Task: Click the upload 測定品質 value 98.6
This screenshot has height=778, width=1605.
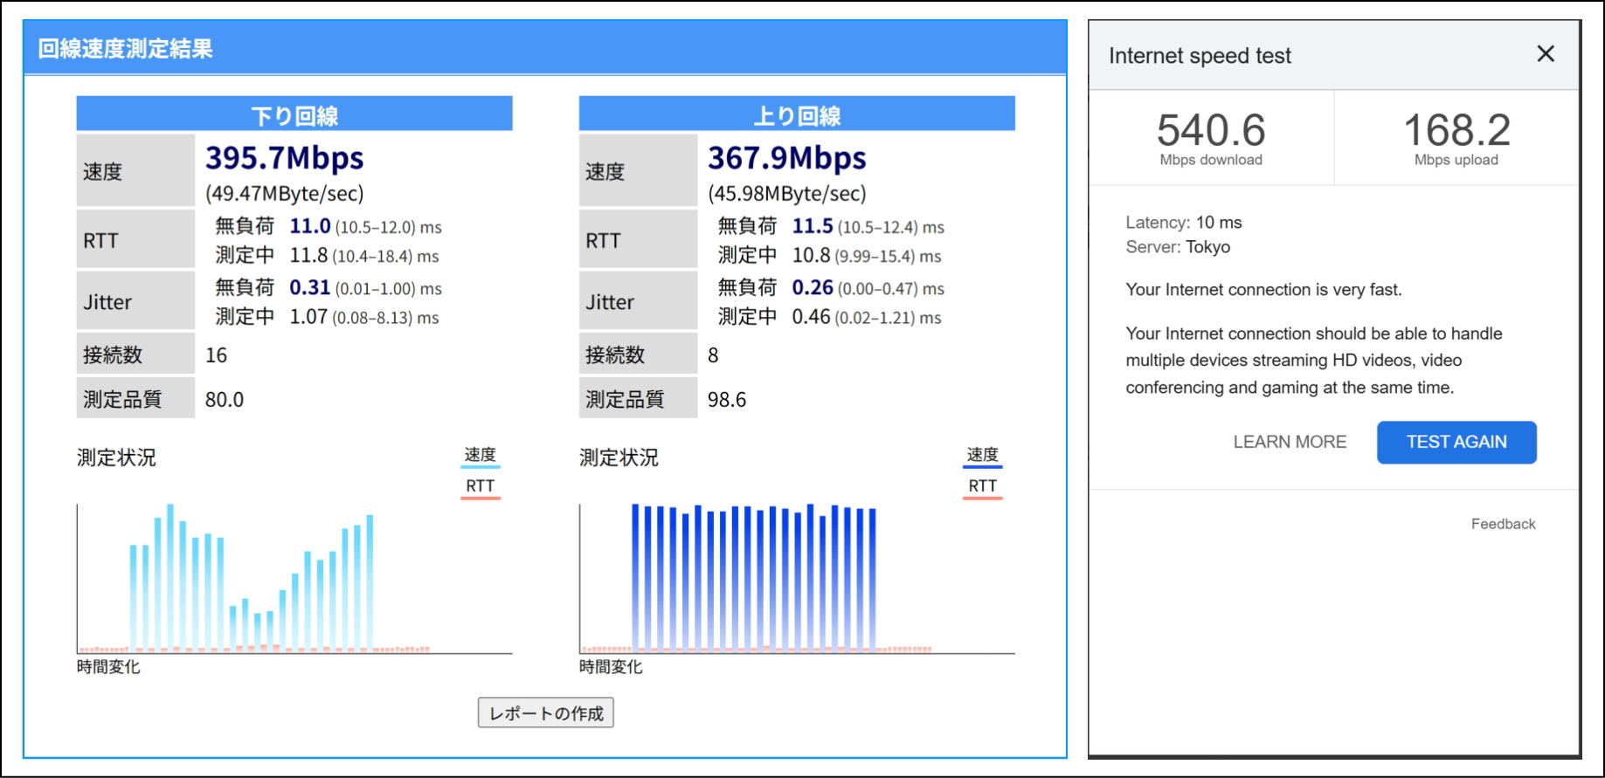Action: (x=727, y=399)
